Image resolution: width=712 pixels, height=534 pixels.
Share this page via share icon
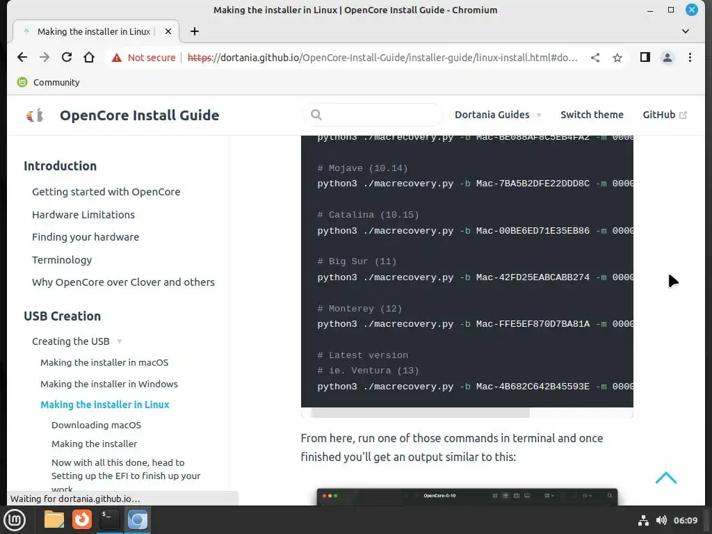point(595,57)
